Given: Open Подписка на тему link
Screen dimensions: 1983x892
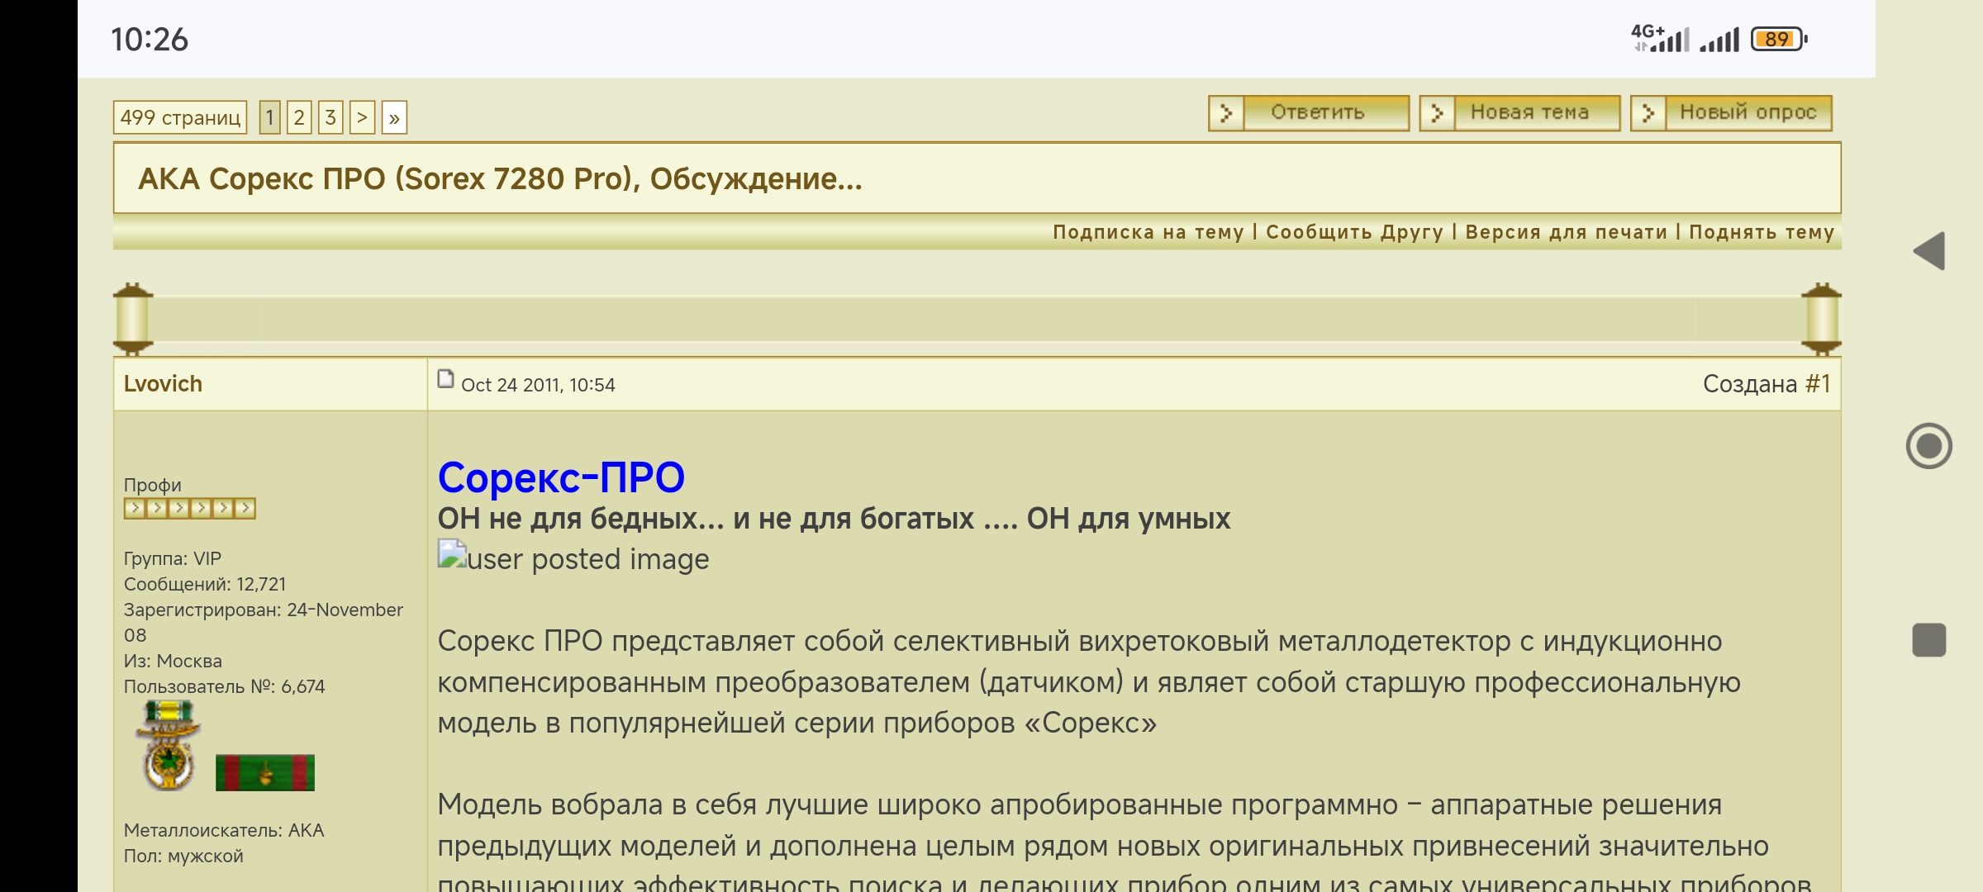Looking at the screenshot, I should point(1148,232).
